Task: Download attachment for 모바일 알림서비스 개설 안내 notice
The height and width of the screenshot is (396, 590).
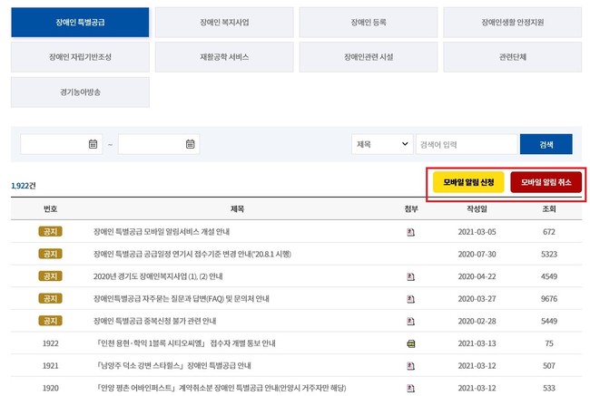Action: 410,232
